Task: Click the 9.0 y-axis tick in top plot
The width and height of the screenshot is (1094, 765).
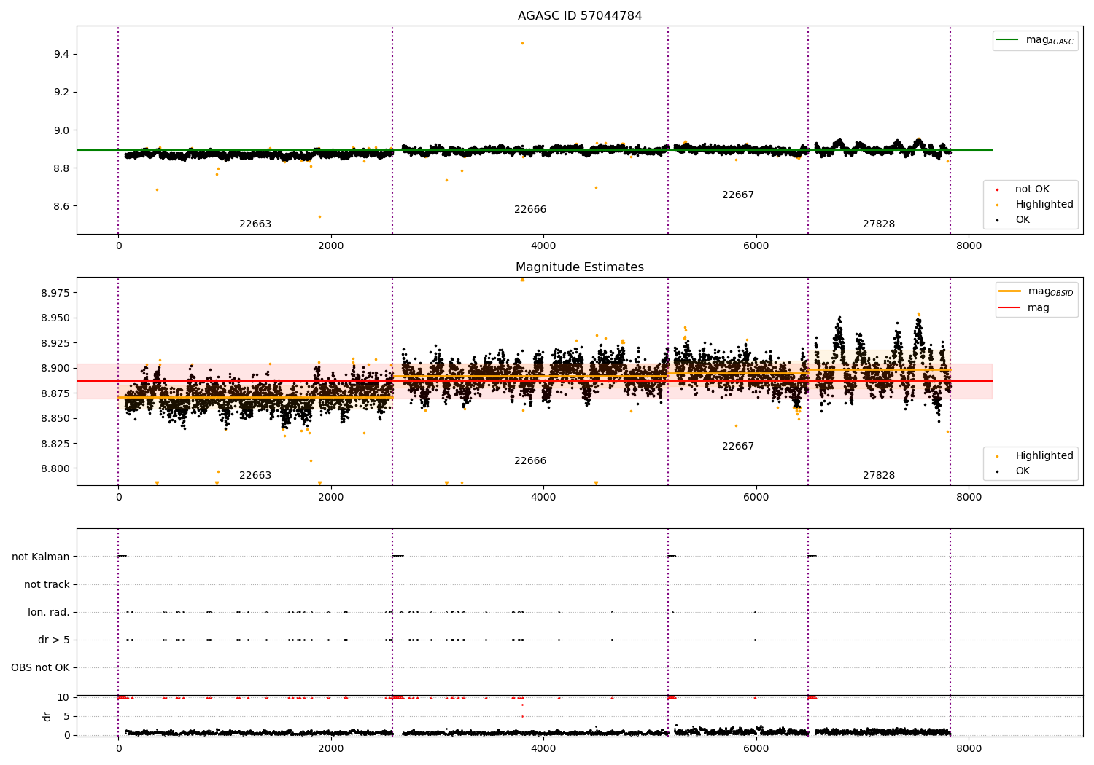Action: (61, 130)
